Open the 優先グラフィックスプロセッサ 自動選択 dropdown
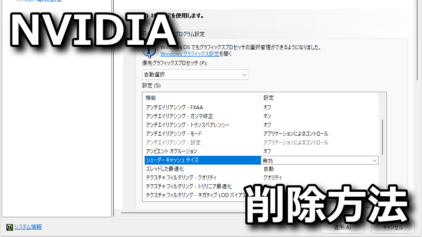422x237 pixels. [x=195, y=75]
